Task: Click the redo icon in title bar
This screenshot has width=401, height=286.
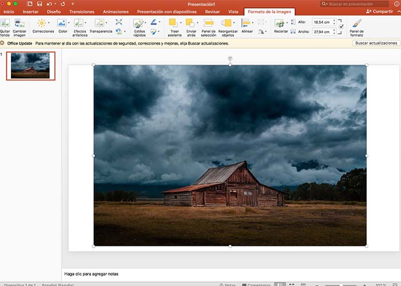Action: [63, 4]
